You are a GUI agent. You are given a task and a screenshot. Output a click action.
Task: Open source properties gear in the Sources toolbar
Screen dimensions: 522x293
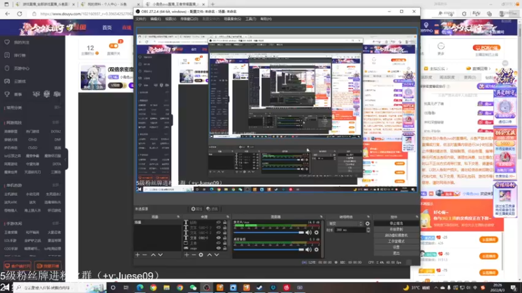(201, 255)
